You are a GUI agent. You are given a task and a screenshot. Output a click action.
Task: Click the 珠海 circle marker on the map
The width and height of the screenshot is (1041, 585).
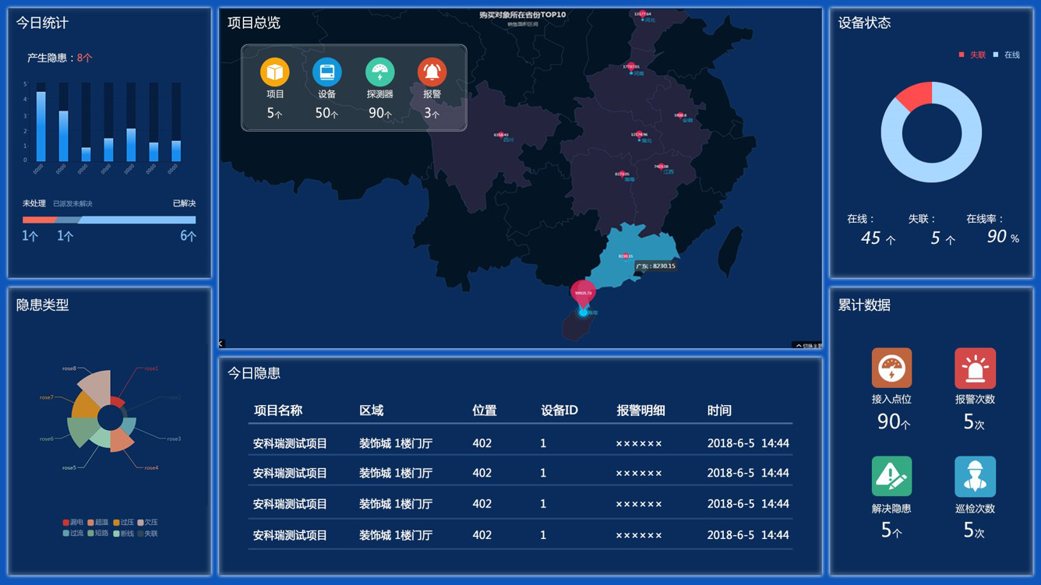coord(584,313)
